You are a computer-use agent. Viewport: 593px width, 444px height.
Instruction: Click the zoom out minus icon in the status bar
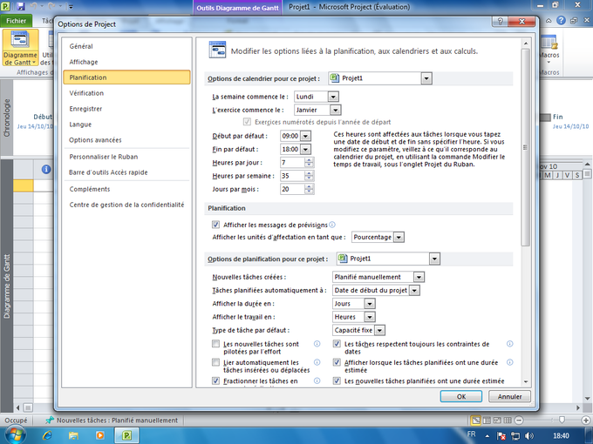[x=519, y=420]
